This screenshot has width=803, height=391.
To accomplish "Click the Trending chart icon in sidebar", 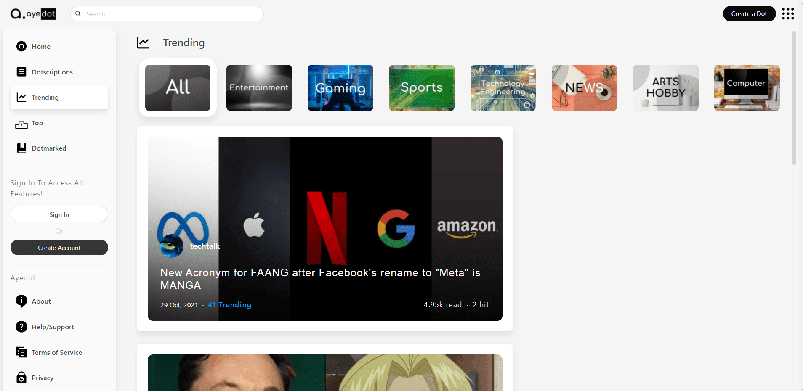I will 21,98.
